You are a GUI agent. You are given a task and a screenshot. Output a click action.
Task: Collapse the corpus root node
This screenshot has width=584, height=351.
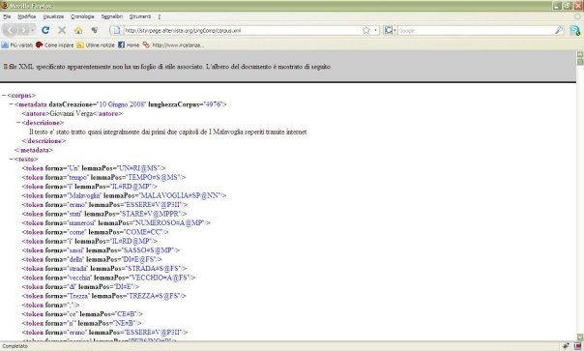coord(4,96)
